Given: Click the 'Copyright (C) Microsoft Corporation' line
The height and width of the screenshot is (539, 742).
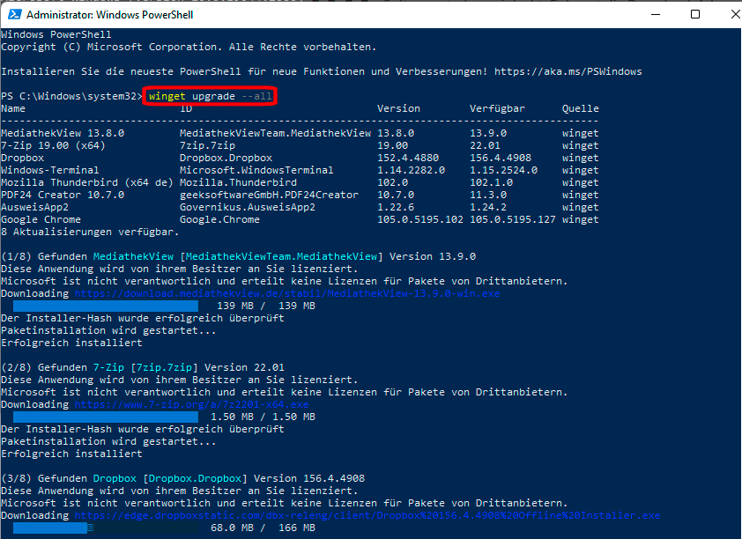Looking at the screenshot, I should [x=189, y=47].
